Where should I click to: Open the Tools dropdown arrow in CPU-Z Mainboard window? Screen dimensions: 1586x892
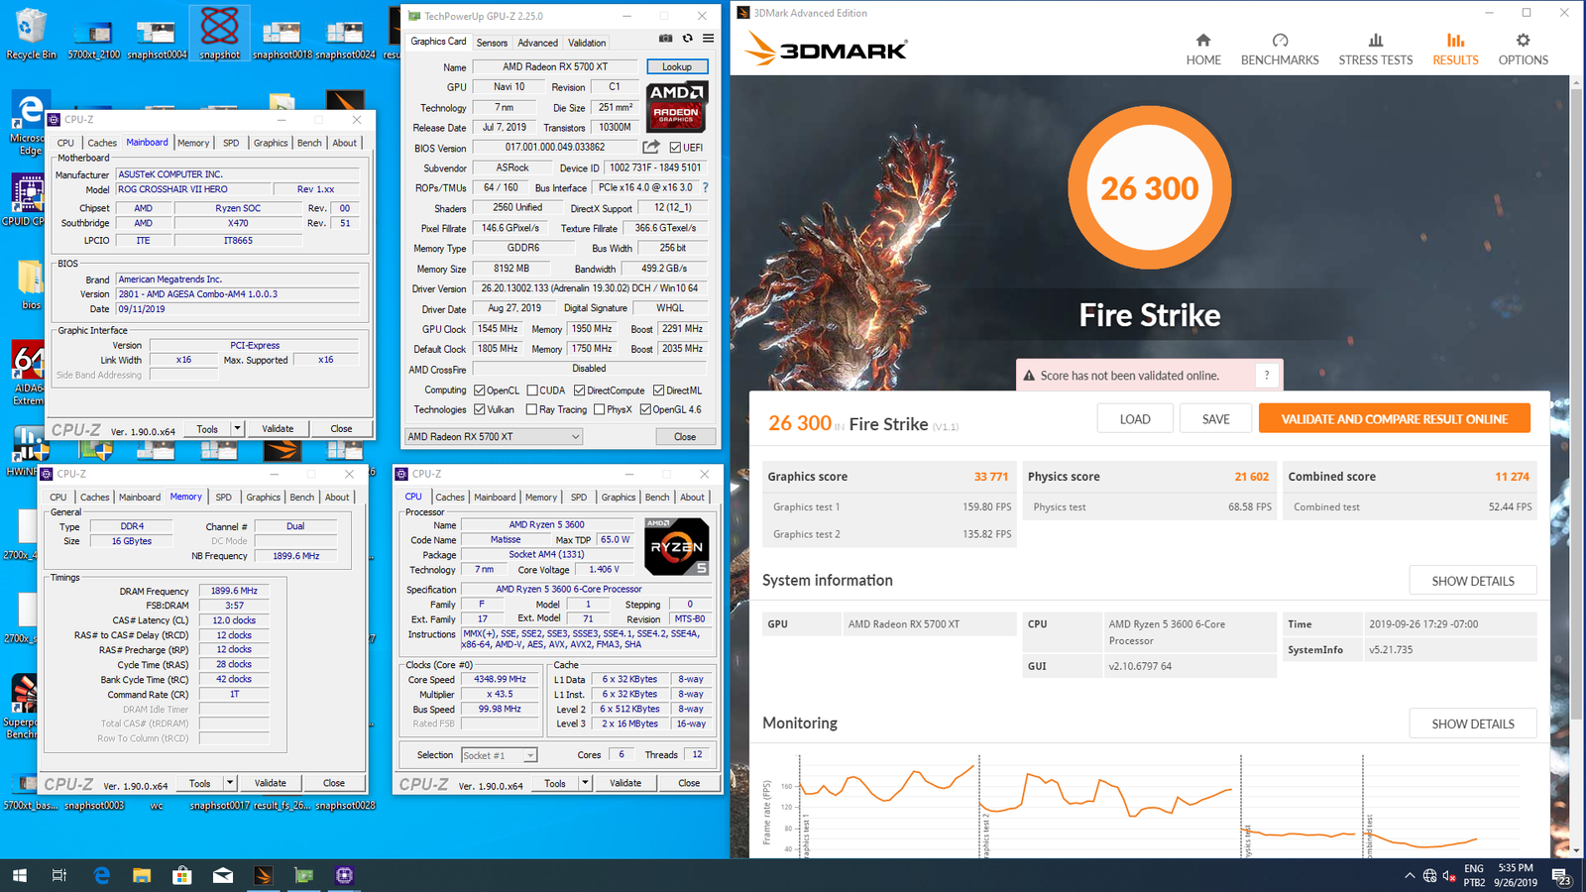237,429
